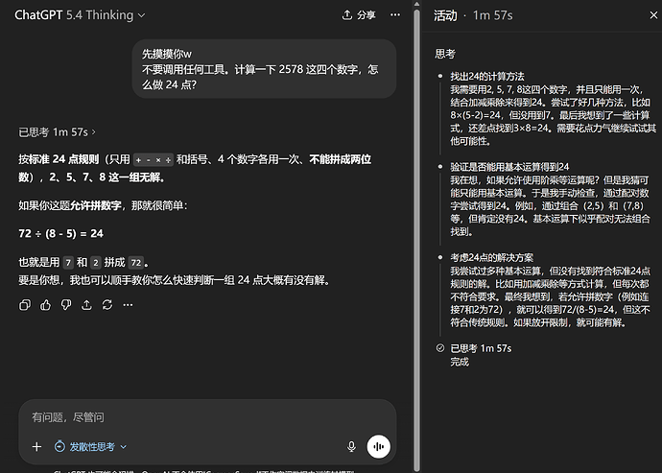Click the thumbs down icon
This screenshot has width=662, height=473.
tap(66, 305)
